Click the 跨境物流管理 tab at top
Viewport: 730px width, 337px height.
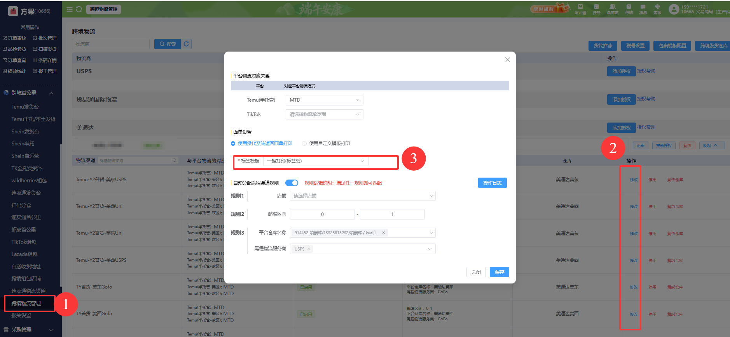[103, 9]
